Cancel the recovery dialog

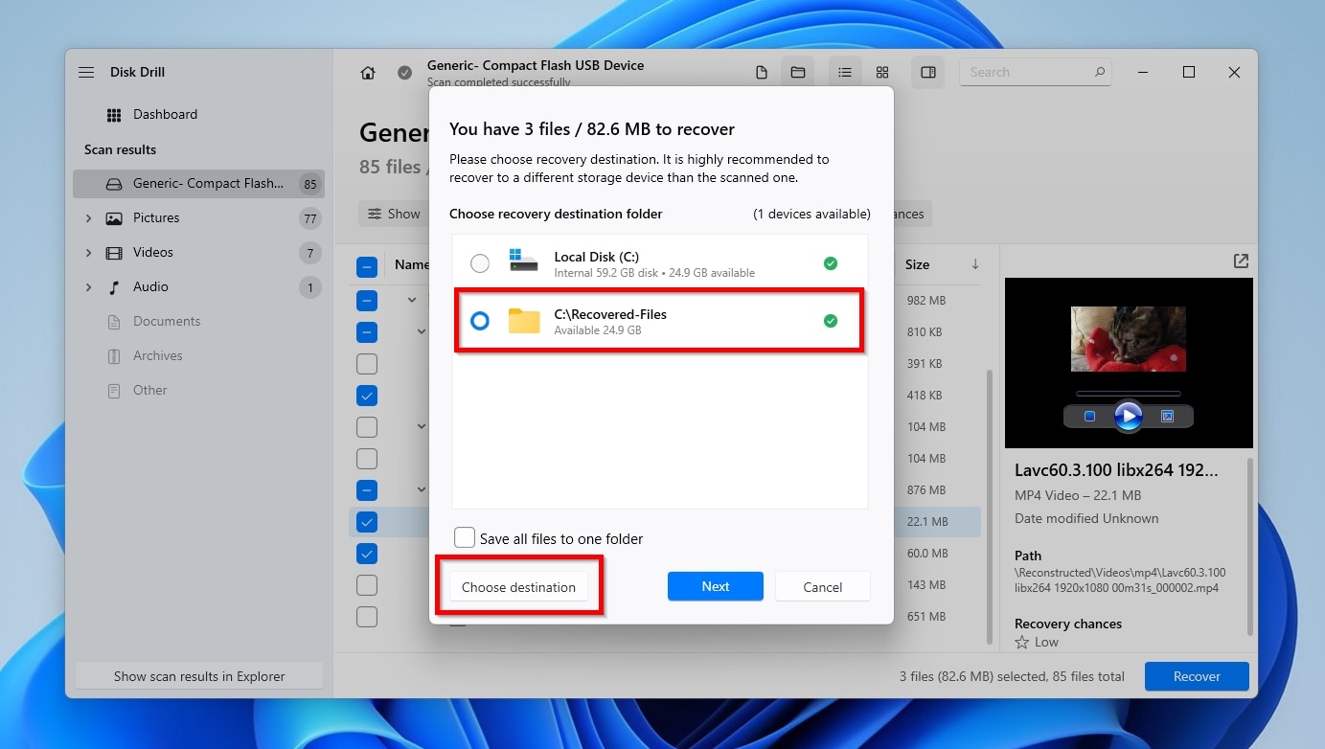(822, 587)
